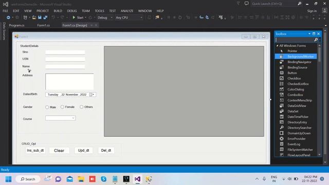Viewport: 329px width, 185px height.
Task: Open the DEBUG menu
Action: point(72,11)
